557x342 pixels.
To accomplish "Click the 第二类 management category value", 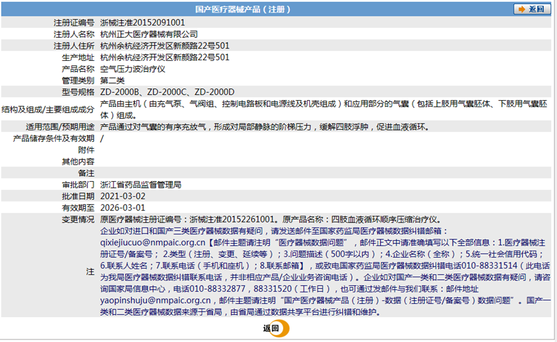I will pyautogui.click(x=112, y=80).
